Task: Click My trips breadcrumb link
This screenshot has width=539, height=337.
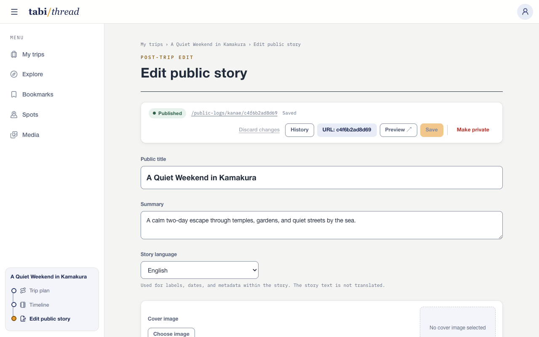Action: [x=152, y=44]
